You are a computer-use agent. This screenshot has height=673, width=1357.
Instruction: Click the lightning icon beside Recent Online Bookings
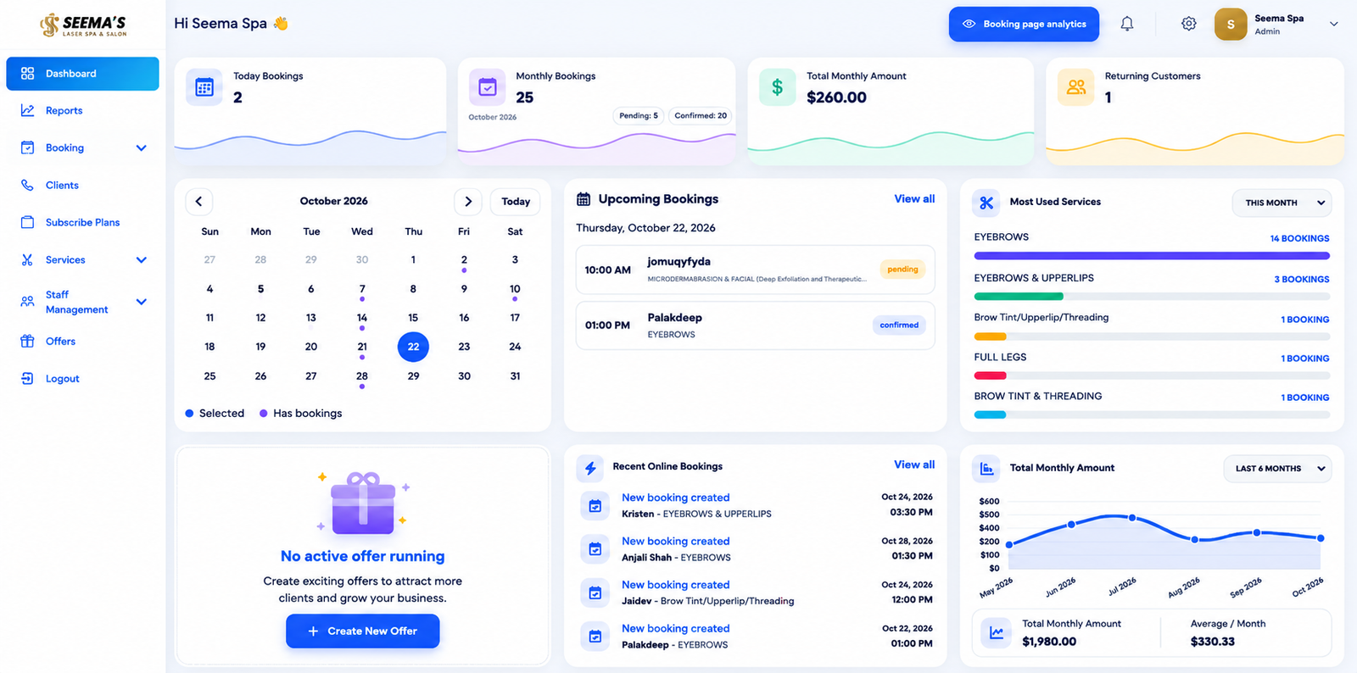[x=590, y=468]
